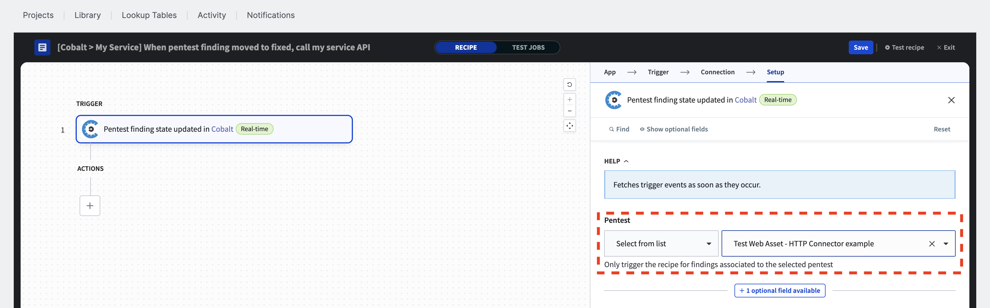Image resolution: width=990 pixels, height=308 pixels.
Task: Open the Activity page
Action: pos(212,15)
